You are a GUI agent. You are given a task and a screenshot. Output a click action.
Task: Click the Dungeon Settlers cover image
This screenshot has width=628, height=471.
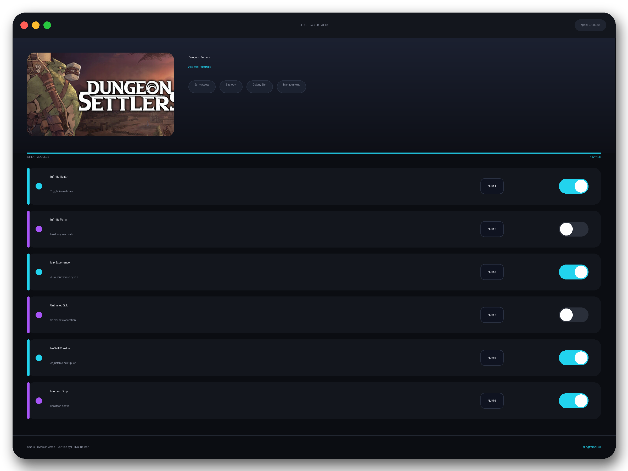[x=100, y=94]
